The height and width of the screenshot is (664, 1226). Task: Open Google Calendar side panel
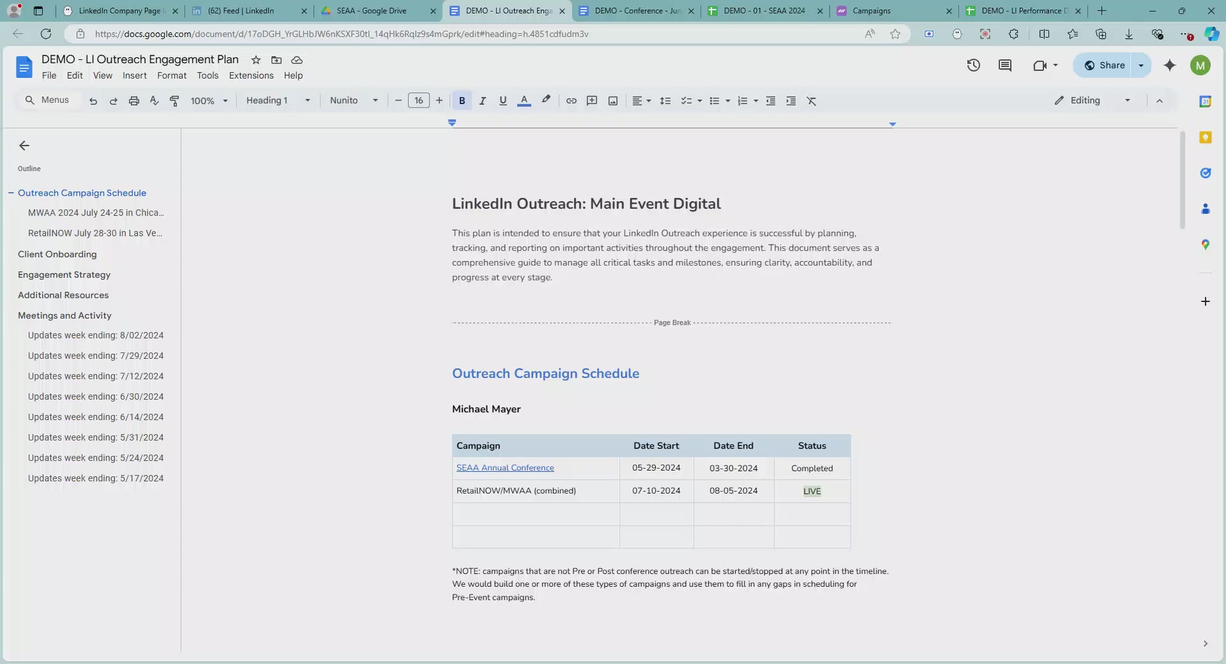1206,102
